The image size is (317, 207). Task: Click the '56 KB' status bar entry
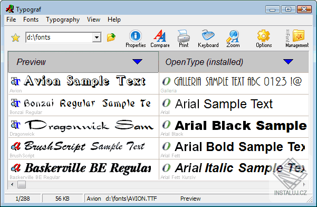(62, 199)
